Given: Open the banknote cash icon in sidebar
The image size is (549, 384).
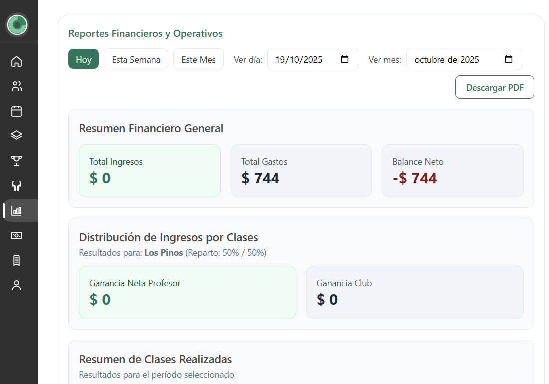Looking at the screenshot, I should pyautogui.click(x=17, y=235).
